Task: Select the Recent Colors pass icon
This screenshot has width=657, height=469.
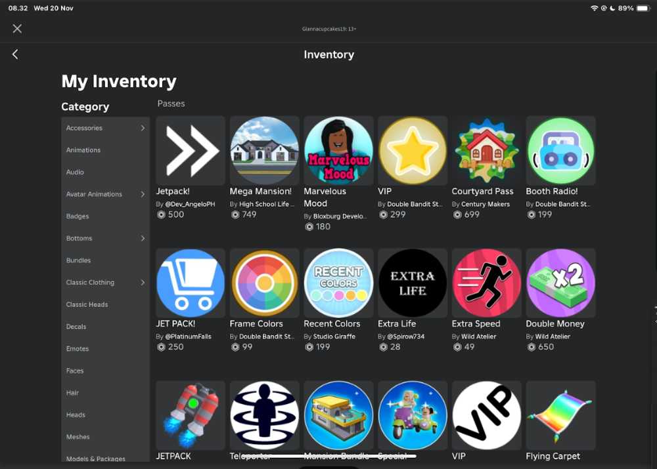Action: [x=338, y=283]
